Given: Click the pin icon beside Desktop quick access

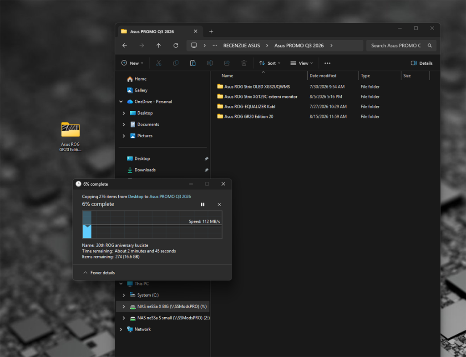Looking at the screenshot, I should click(x=206, y=159).
